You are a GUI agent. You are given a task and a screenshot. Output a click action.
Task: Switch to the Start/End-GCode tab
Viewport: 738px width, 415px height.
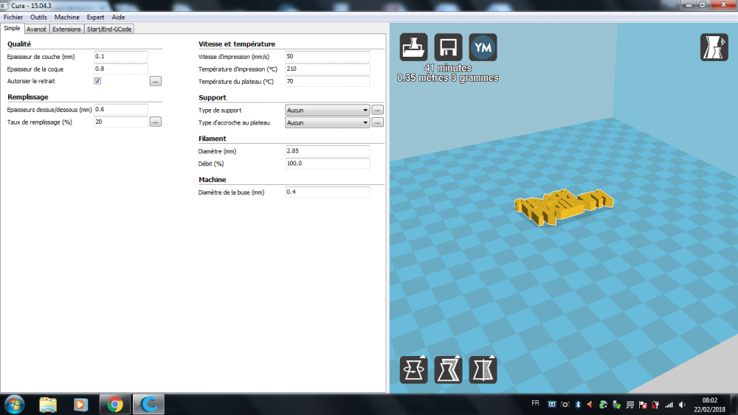point(109,29)
